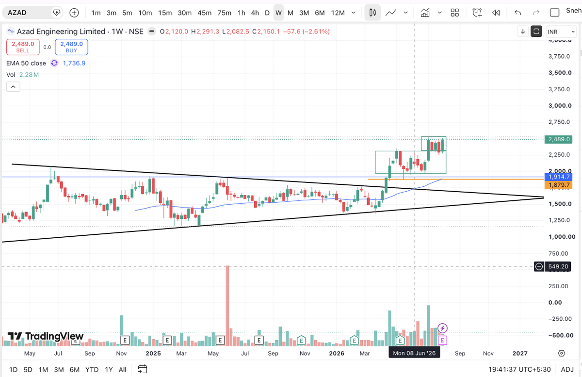Click the Mon 08 Jun '26 date label

tap(414, 353)
